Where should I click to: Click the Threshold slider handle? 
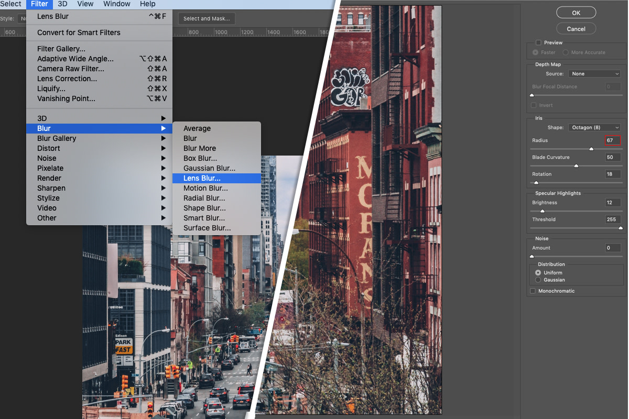coord(621,228)
